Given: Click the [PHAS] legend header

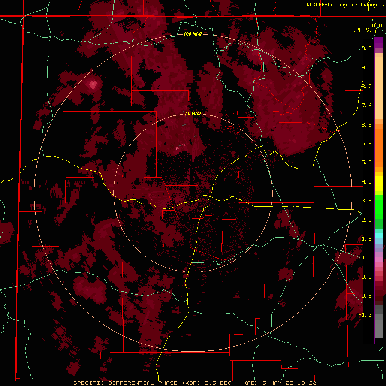Looking at the screenshot, I should click(x=362, y=30).
